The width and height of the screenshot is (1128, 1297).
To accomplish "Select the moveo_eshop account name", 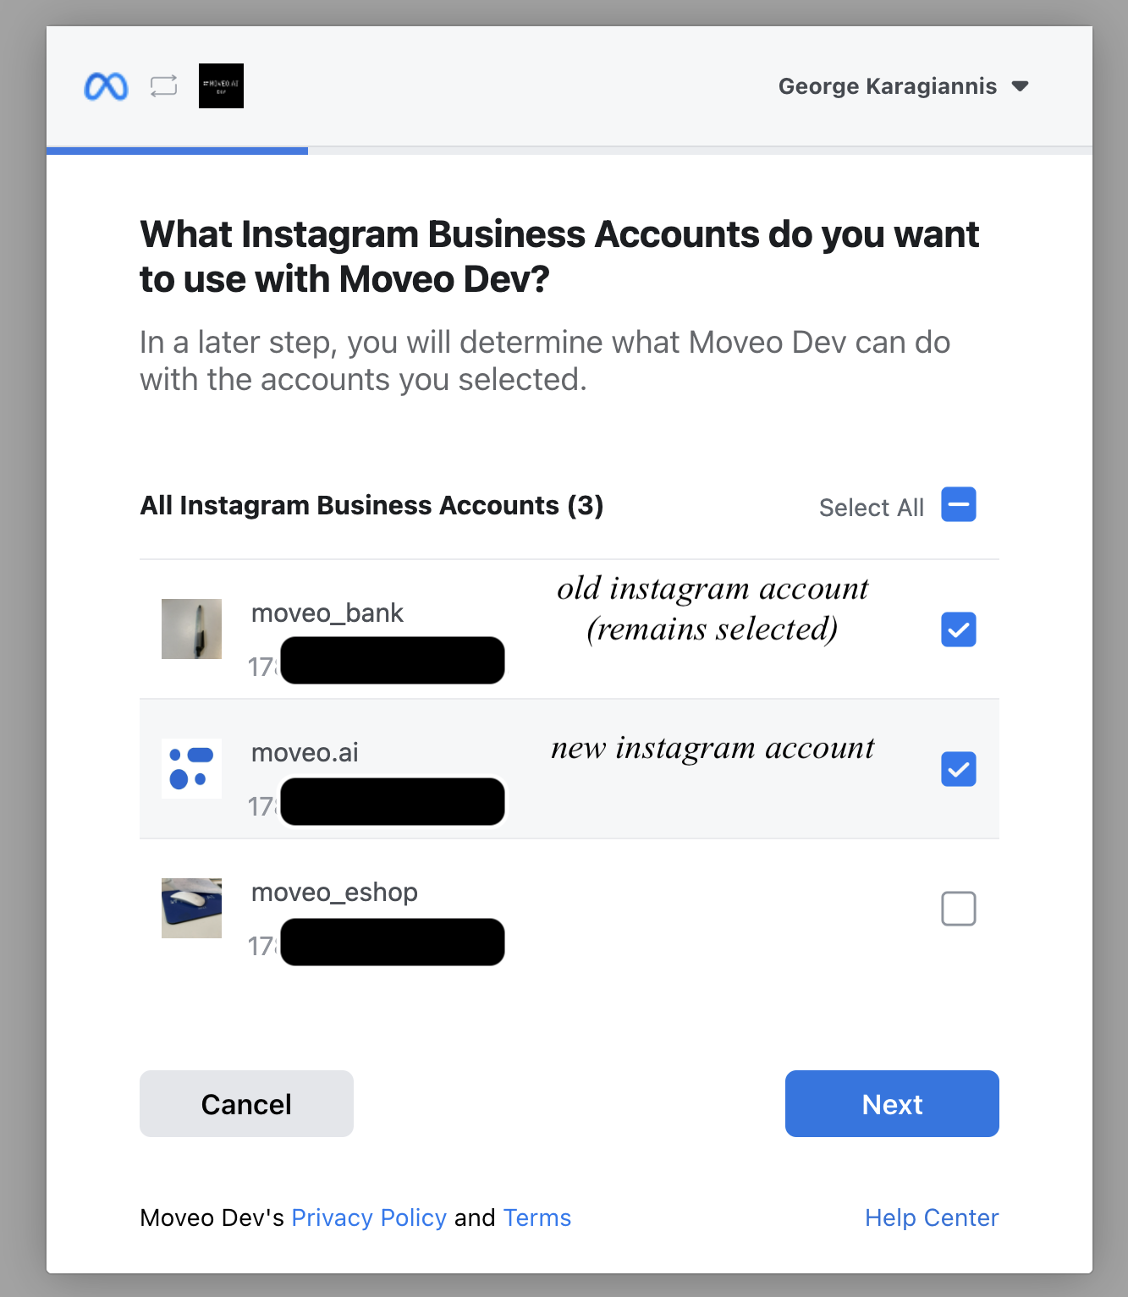I will (334, 892).
